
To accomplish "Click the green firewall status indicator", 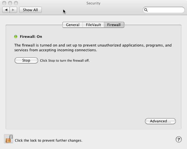I will click(x=16, y=37).
